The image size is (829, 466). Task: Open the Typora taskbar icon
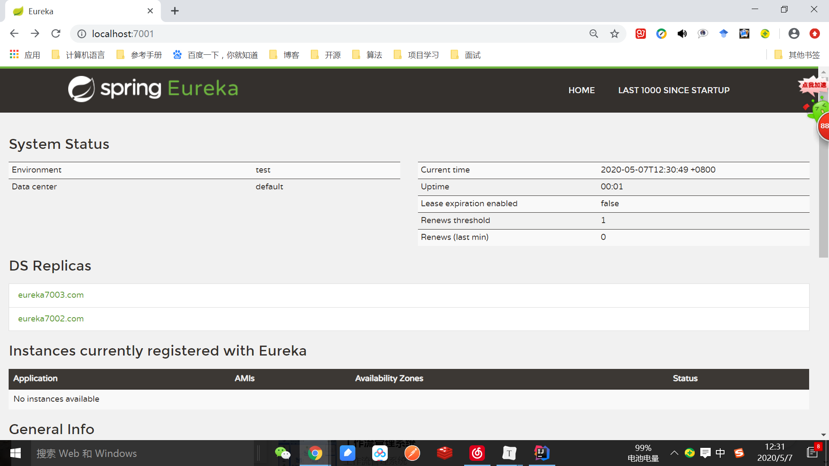(x=509, y=453)
